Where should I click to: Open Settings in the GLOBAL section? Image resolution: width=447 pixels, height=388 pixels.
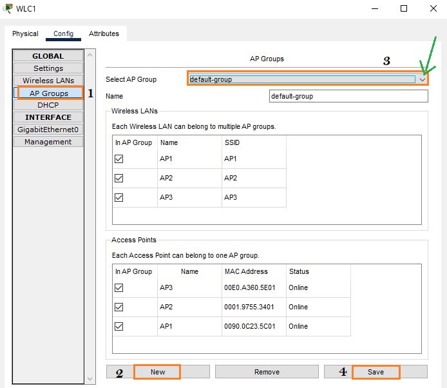pyautogui.click(x=48, y=68)
